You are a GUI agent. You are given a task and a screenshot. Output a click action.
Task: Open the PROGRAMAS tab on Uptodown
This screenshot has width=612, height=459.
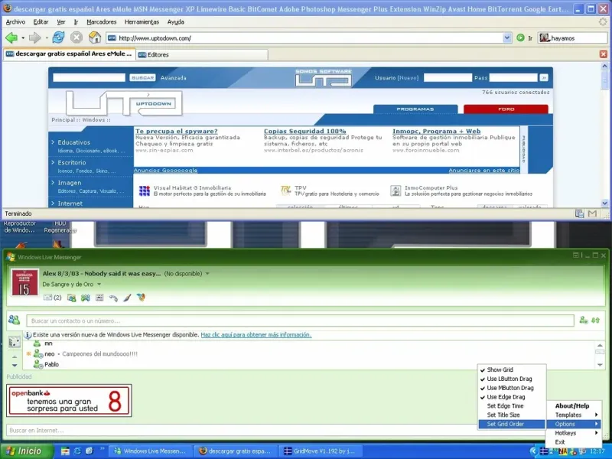[415, 109]
